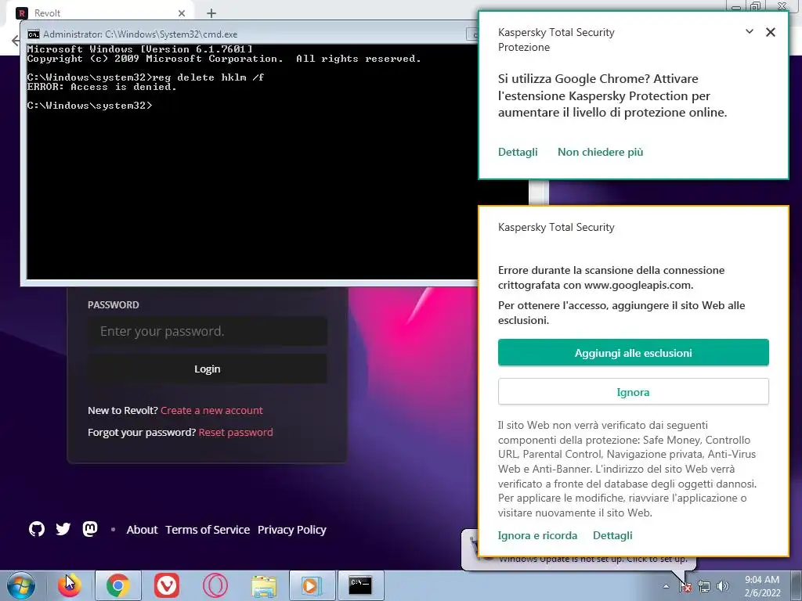Open the Privacy Policy link
802x601 pixels.
point(292,530)
